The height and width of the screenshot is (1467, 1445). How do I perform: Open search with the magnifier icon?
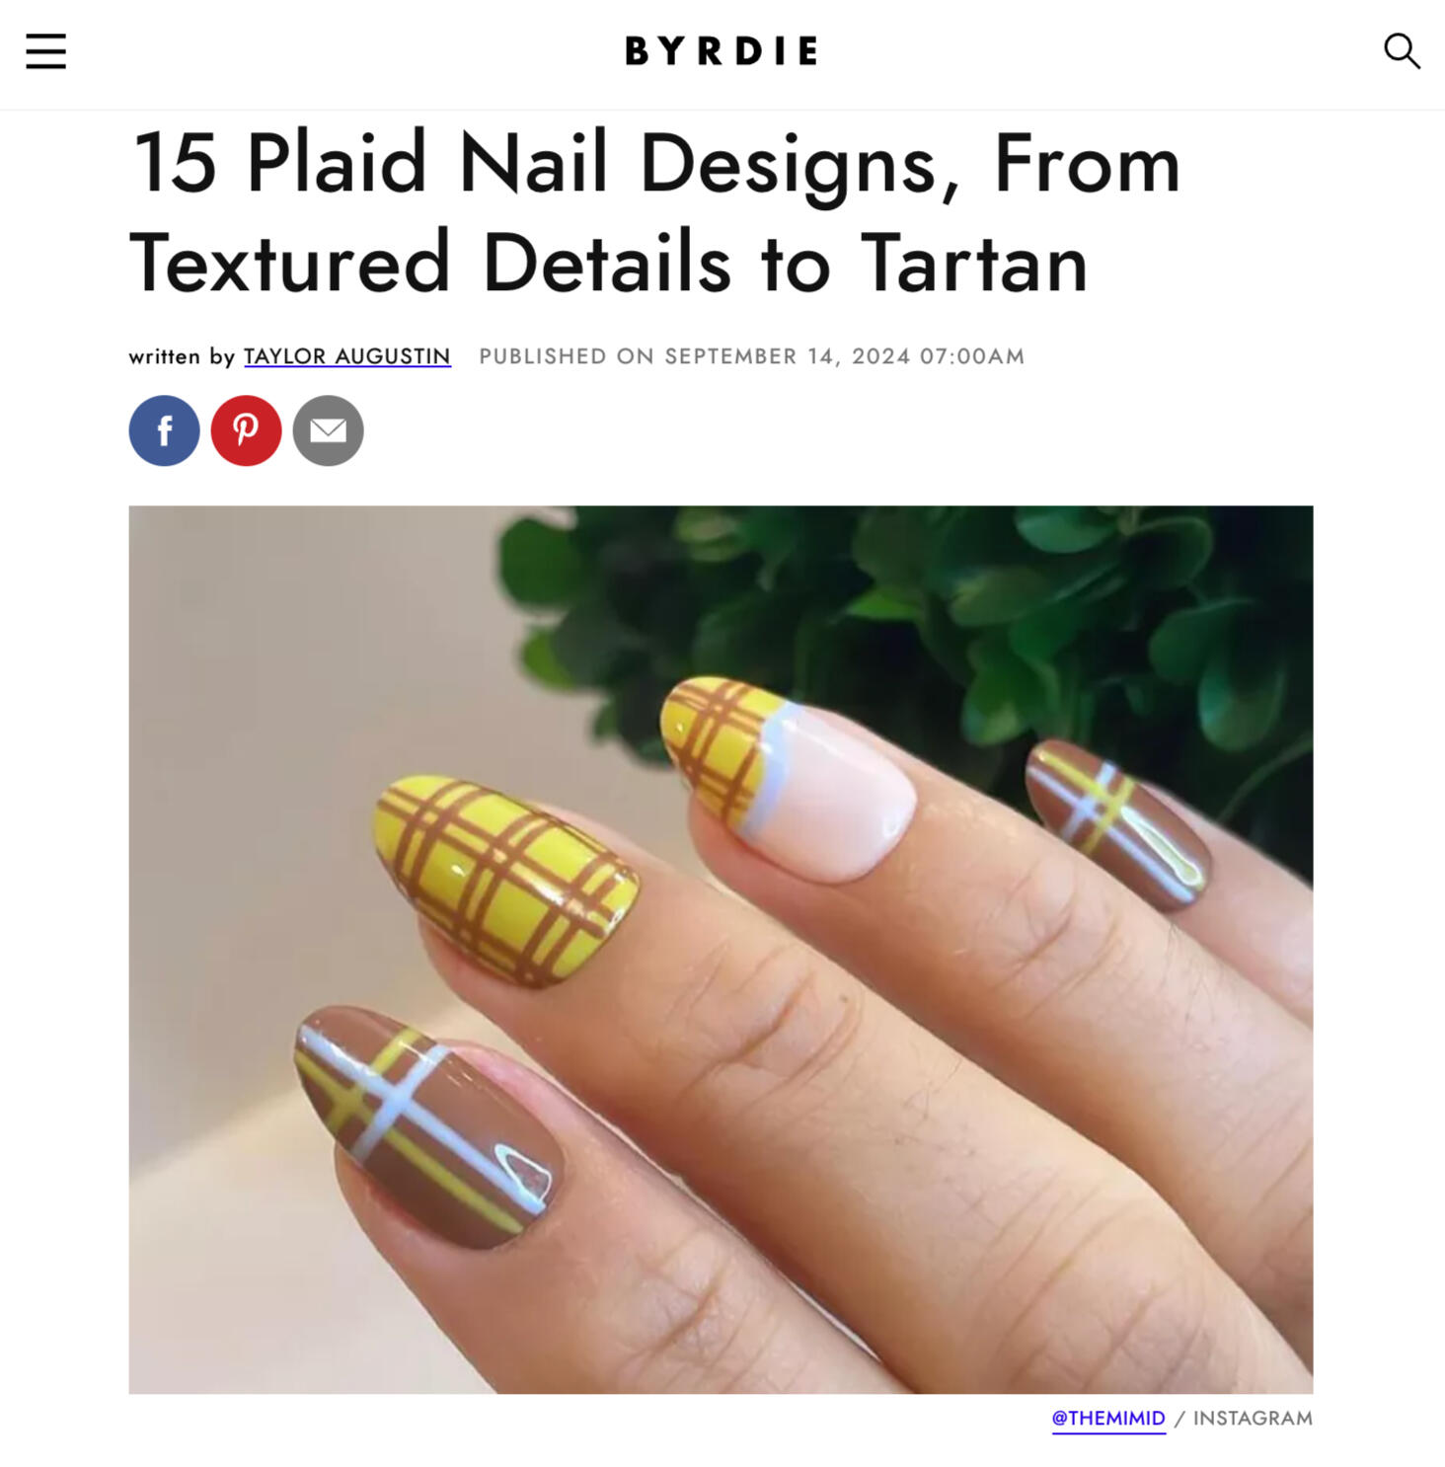coord(1402,50)
